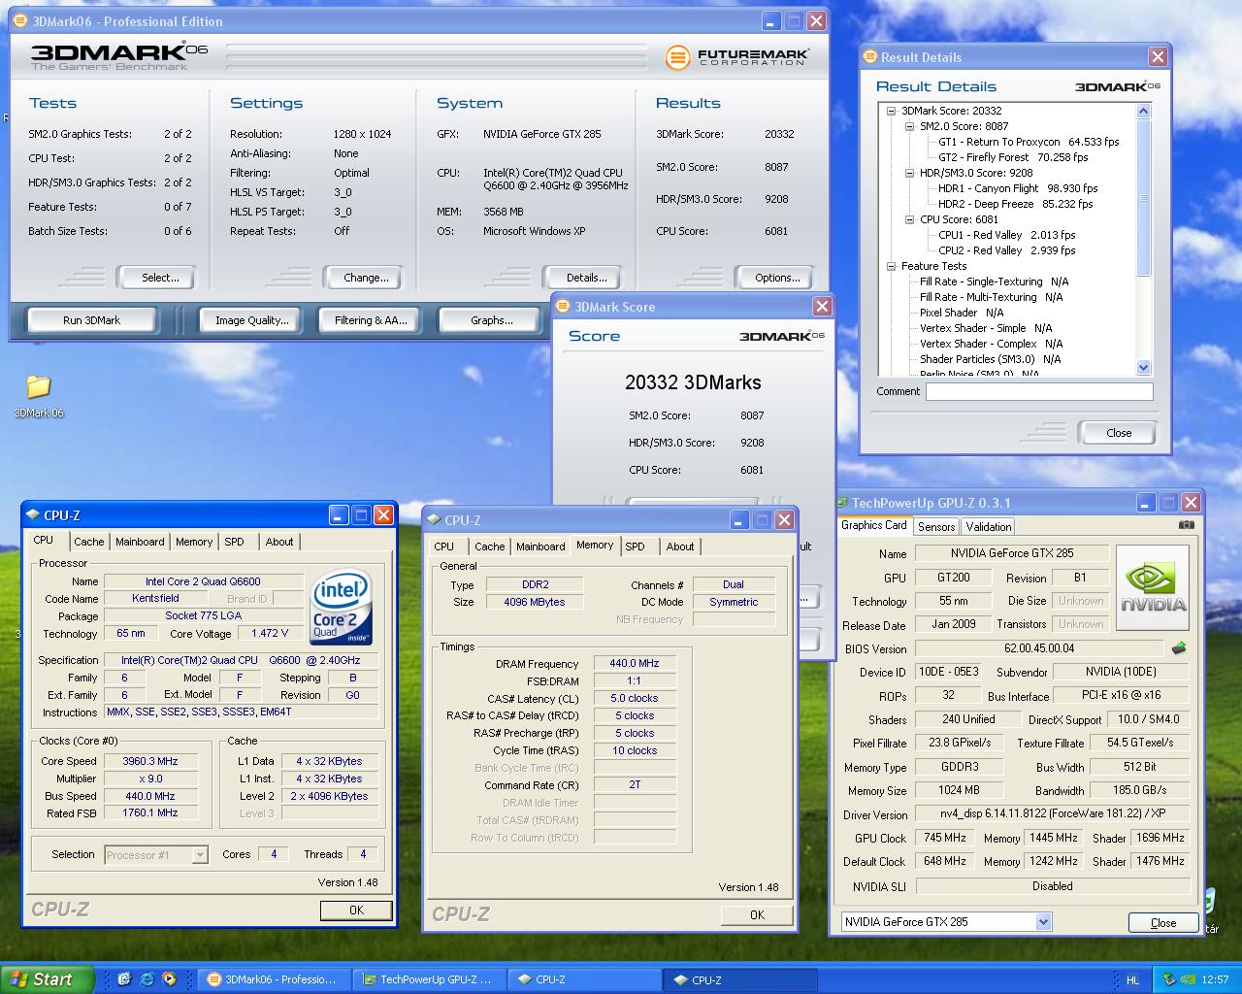The width and height of the screenshot is (1242, 994).
Task: Click the GPU-Z screenshot camera icon
Action: 1186,525
